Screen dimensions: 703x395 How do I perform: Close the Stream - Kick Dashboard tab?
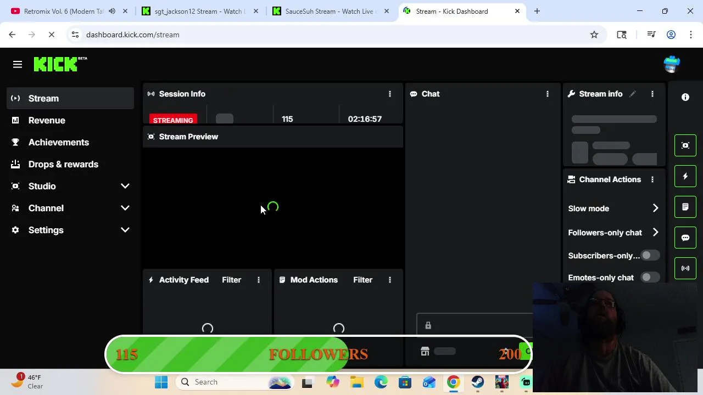tap(517, 11)
